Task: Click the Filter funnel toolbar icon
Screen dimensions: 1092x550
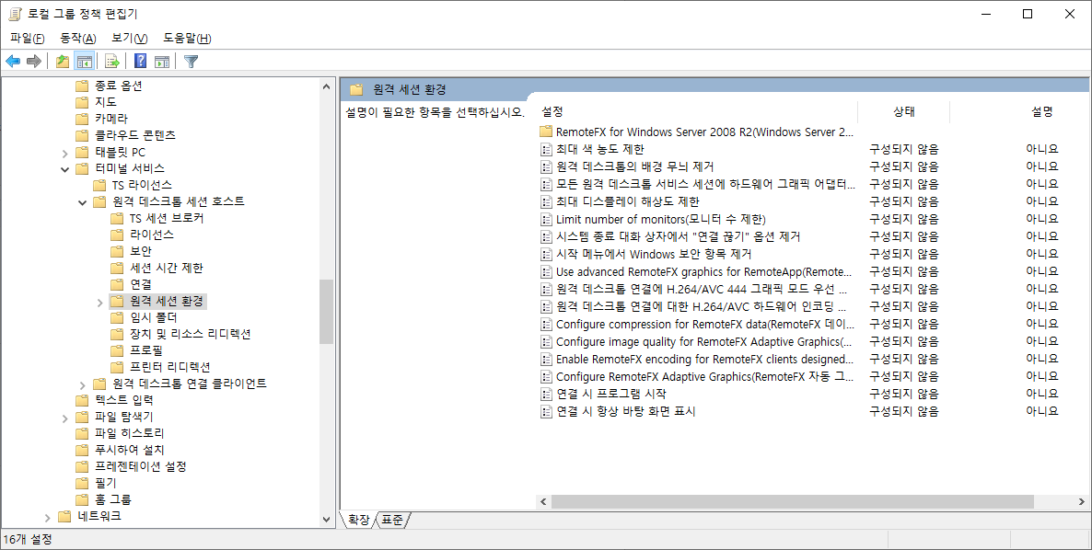Action: coord(192,62)
